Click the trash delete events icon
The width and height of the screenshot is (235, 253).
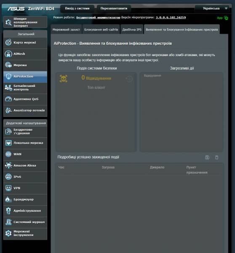coord(217,157)
